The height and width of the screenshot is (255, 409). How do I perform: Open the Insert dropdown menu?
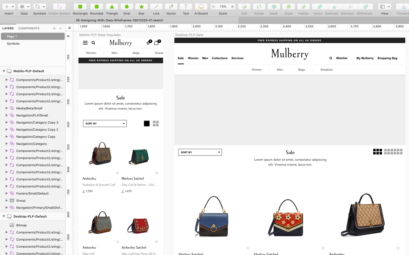(9, 7)
